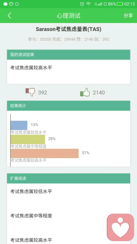Tap the 结果统计 section header
This screenshot has height=244, width=137.
[x=68, y=106]
